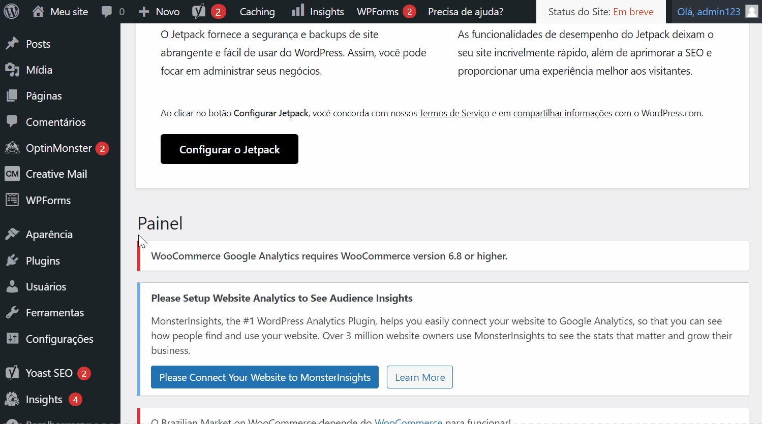
Task: Click the plus icon next to Novo
Action: 144,12
